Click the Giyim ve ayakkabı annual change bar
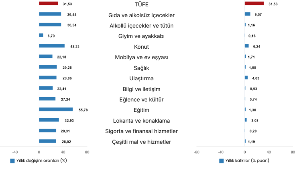 (41, 35)
